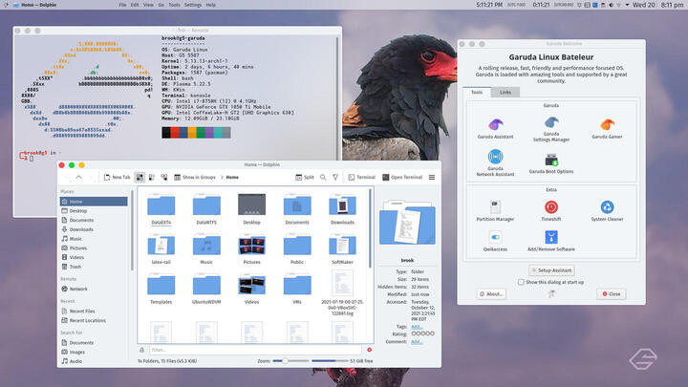Open Trash in Places sidebar
The image size is (688, 387).
(94, 267)
